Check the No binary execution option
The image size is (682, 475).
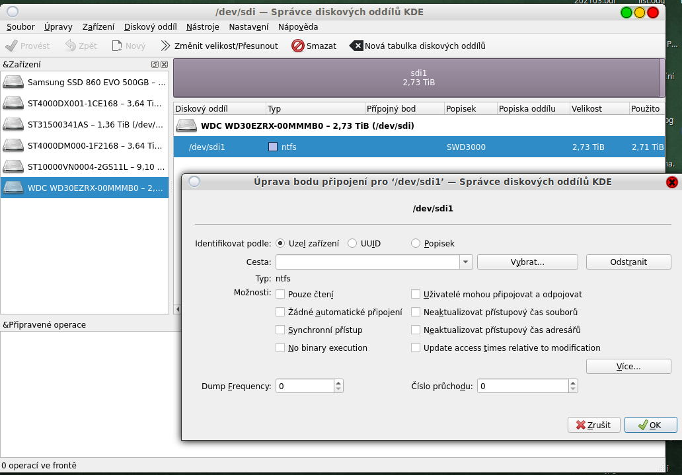(280, 347)
